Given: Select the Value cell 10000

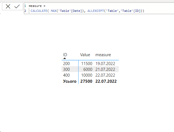Looking at the screenshot, I should 87,75.
